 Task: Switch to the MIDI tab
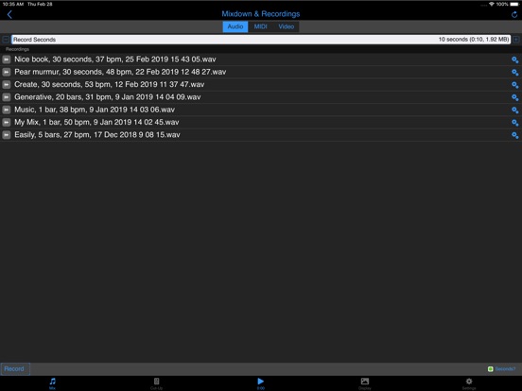click(x=260, y=26)
